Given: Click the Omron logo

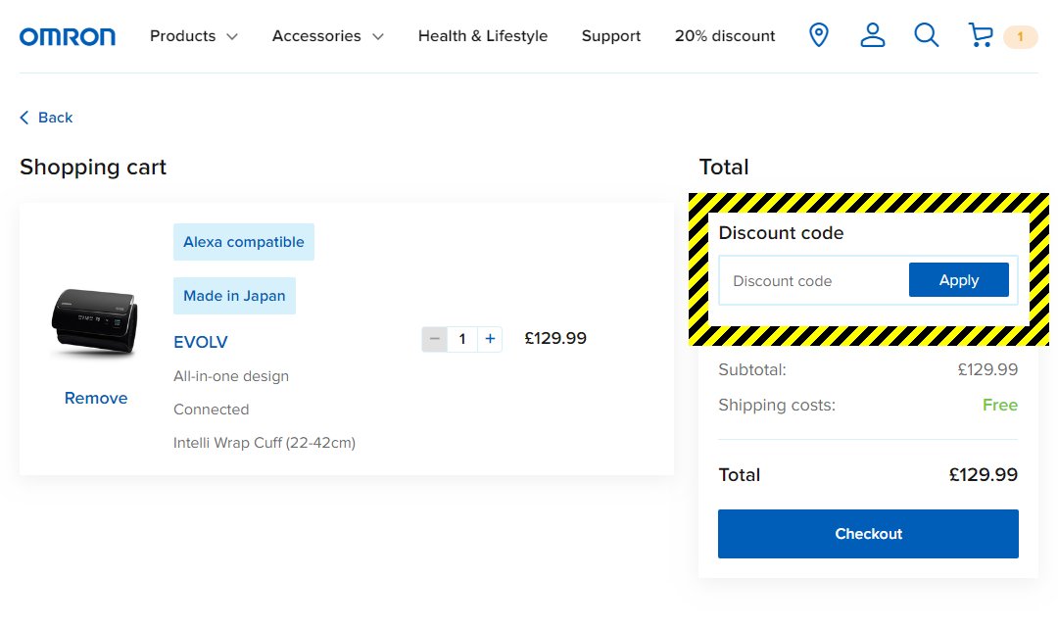Looking at the screenshot, I should tap(68, 36).
